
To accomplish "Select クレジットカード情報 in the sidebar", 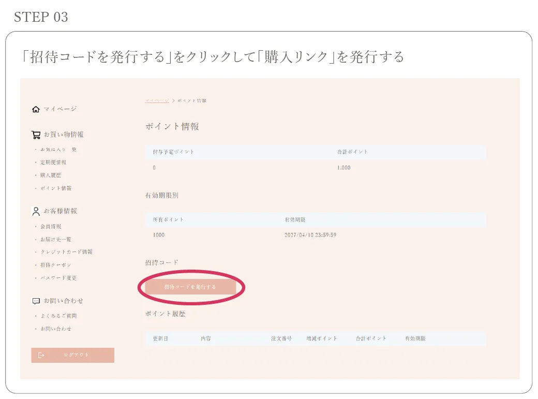I will (66, 252).
